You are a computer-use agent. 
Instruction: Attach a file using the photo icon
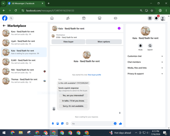57,123
